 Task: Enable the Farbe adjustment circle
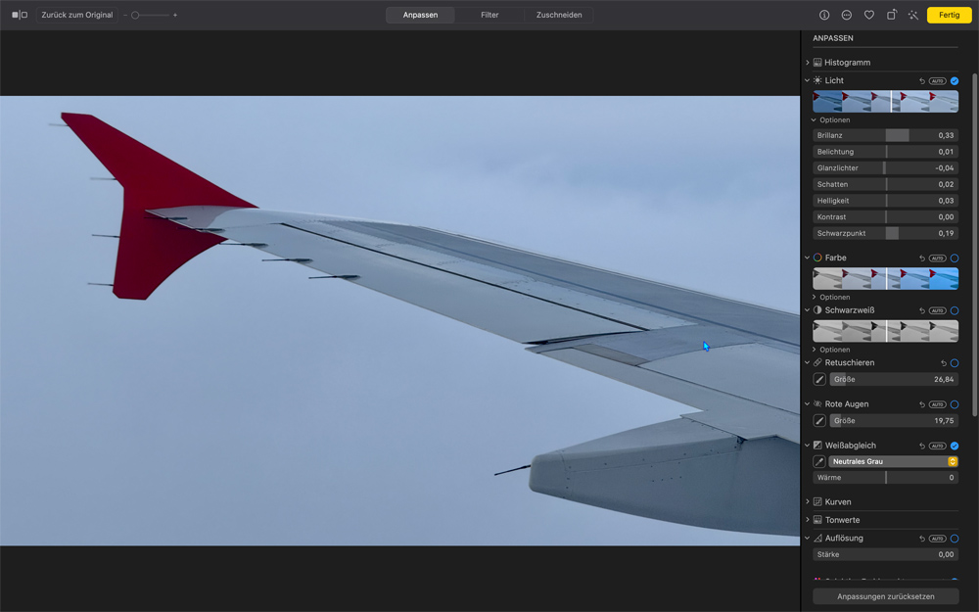pyautogui.click(x=954, y=258)
